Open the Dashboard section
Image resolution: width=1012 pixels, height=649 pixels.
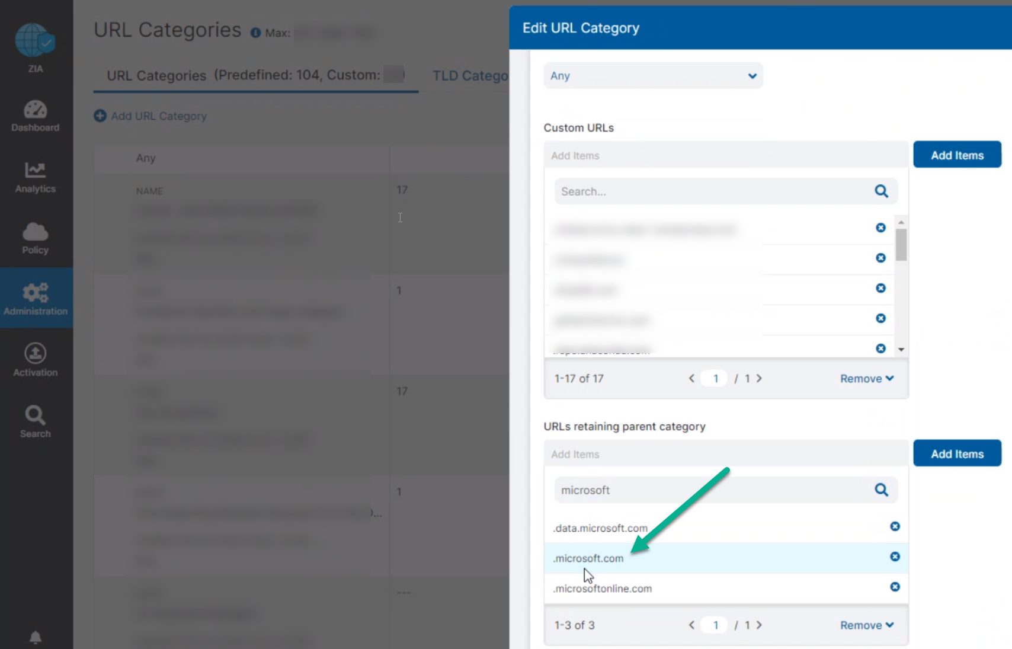point(35,116)
